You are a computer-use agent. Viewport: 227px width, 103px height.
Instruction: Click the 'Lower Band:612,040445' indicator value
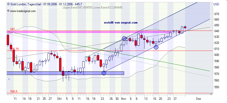point(108,8)
